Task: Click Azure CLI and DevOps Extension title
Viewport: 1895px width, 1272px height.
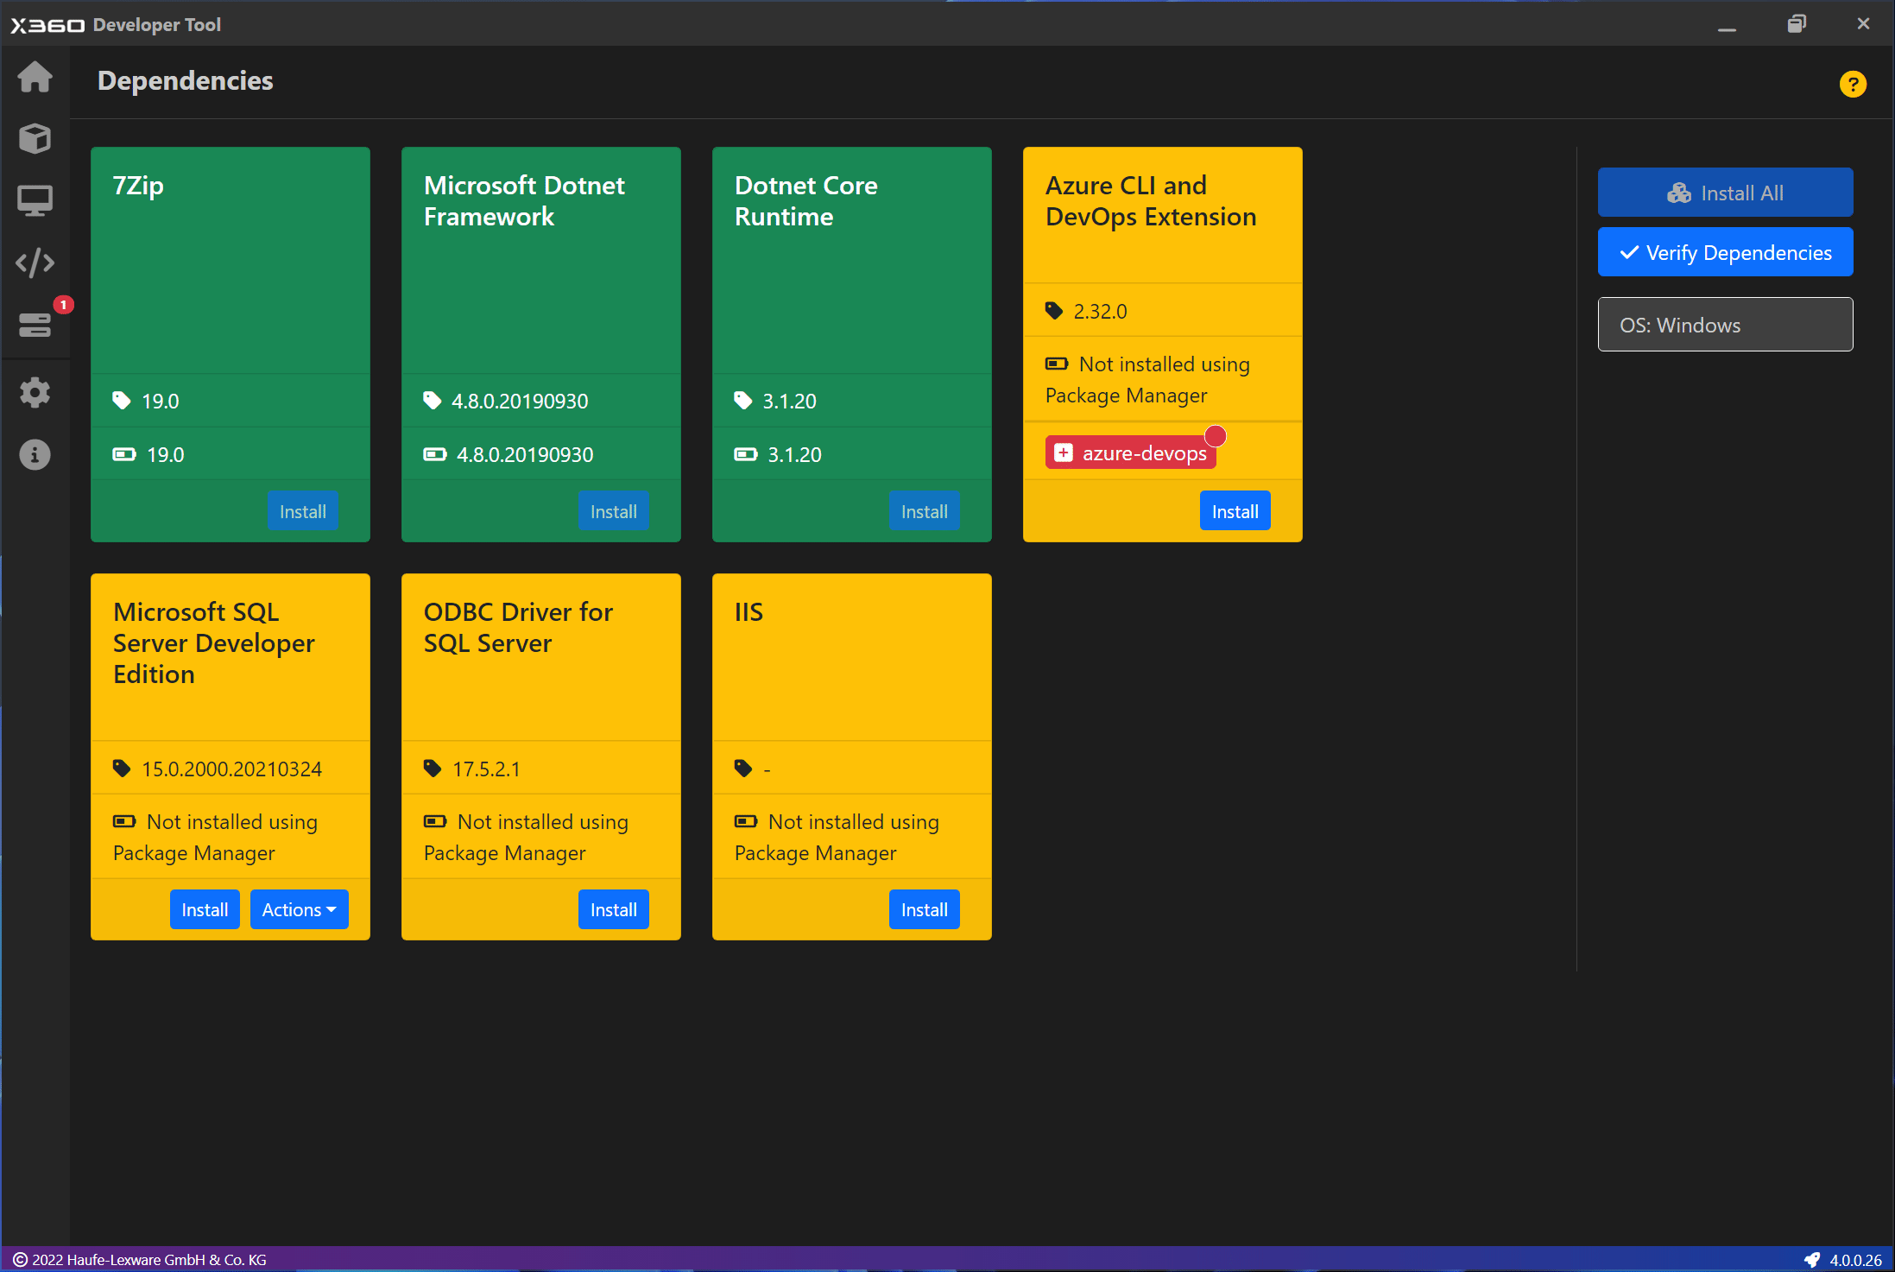Action: pos(1151,201)
